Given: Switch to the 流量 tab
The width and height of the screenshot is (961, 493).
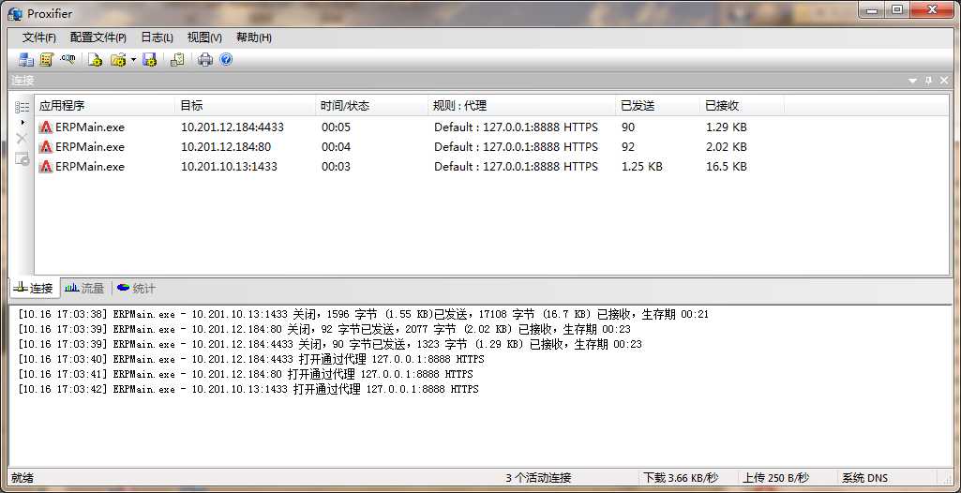Looking at the screenshot, I should point(84,288).
